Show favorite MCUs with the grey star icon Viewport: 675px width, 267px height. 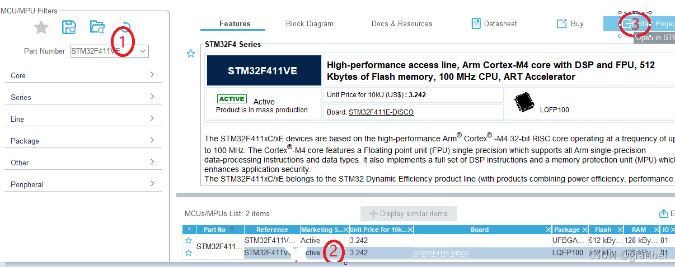[x=41, y=27]
